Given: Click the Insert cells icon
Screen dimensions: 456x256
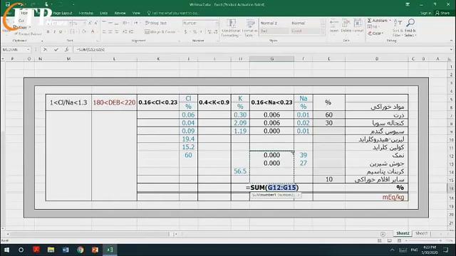Looking at the screenshot, I should (334, 23).
